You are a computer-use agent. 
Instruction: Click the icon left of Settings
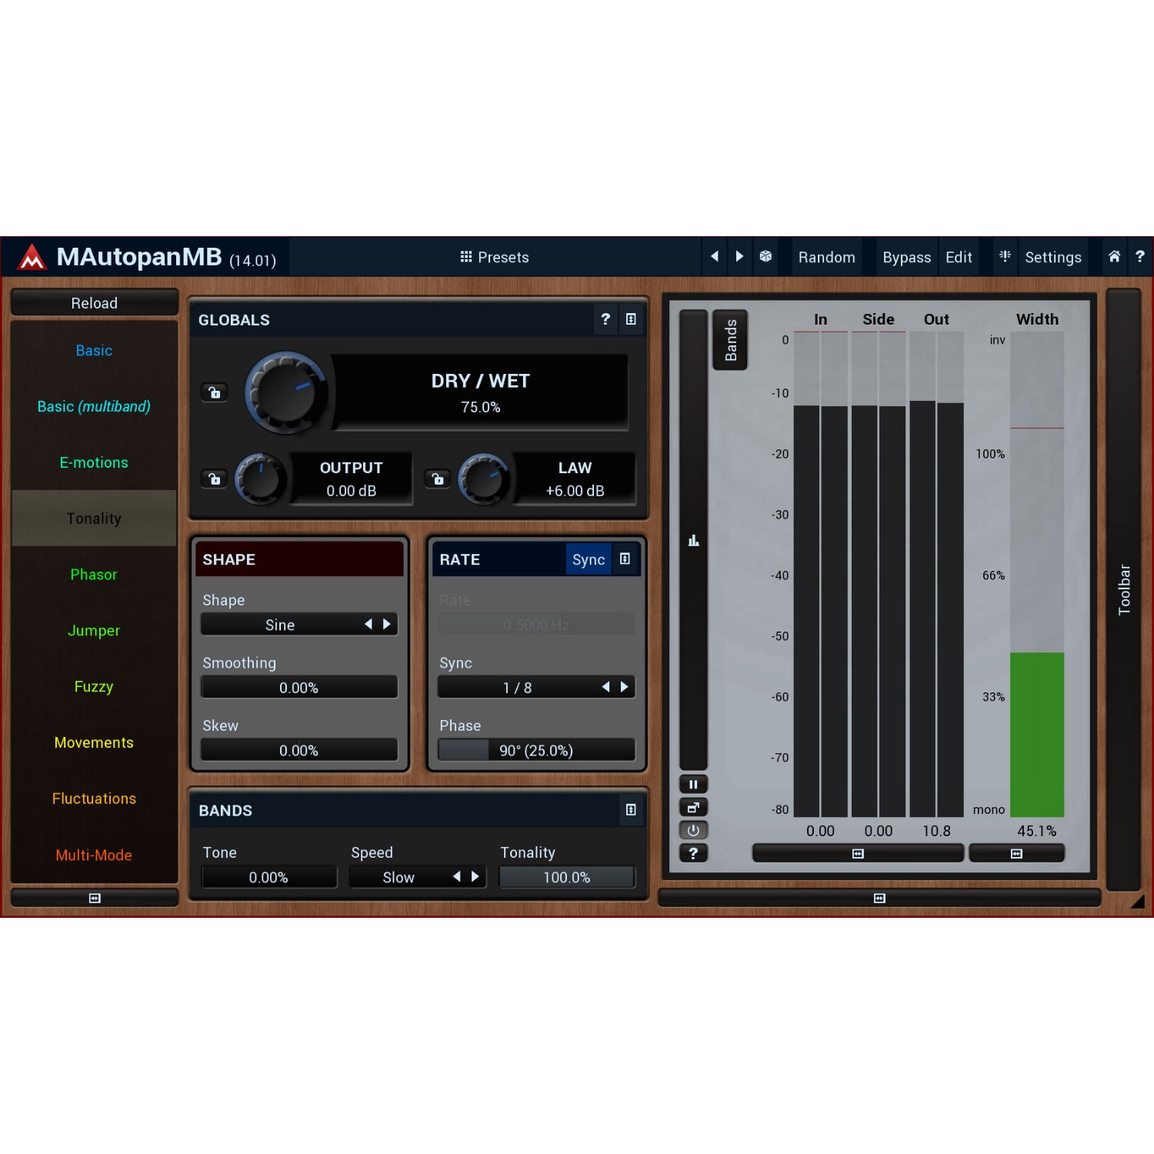pos(1005,256)
